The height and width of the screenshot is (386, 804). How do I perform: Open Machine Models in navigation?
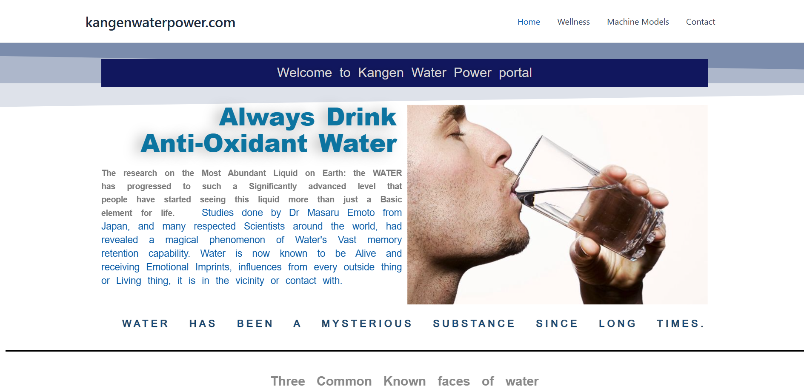[x=638, y=22]
